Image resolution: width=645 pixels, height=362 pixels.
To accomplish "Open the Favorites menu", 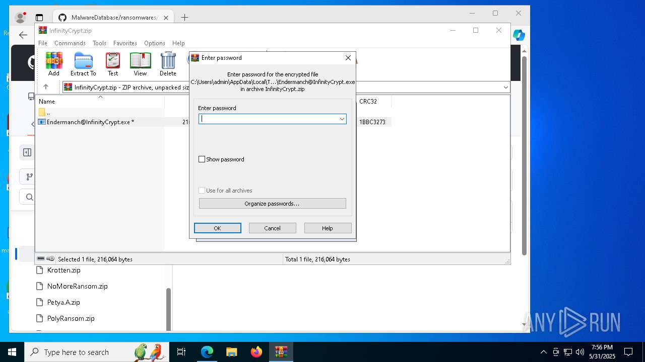I will coord(125,43).
